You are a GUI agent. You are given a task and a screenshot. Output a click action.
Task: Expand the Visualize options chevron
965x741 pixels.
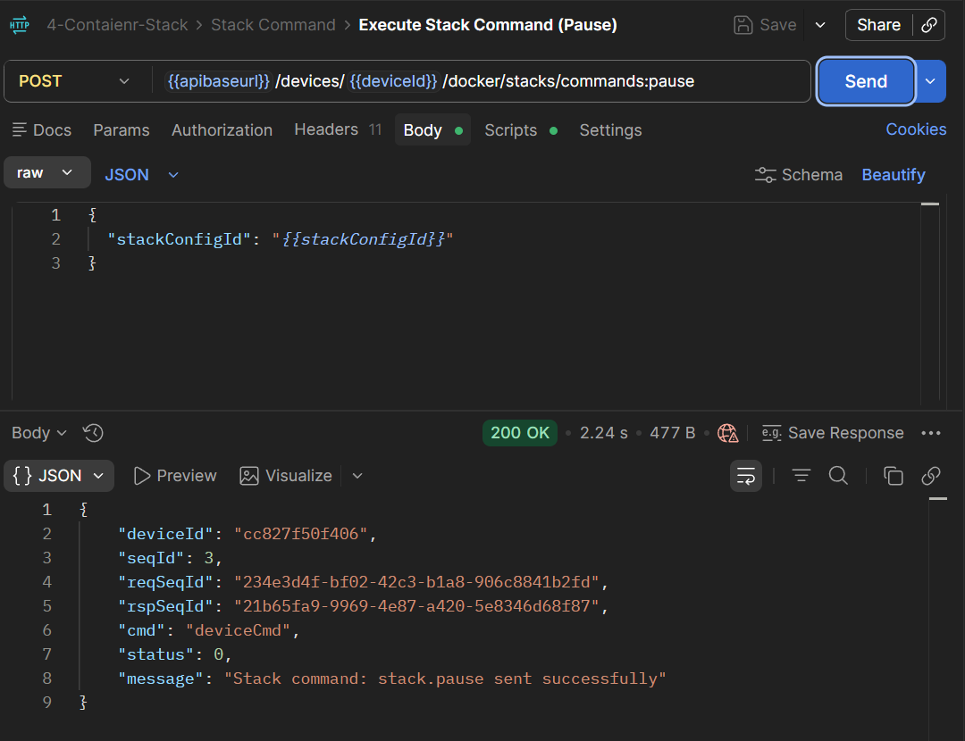point(357,475)
